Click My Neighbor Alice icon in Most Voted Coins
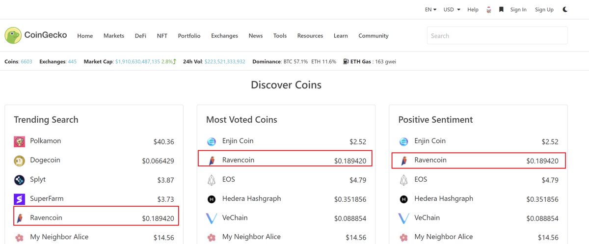589x244 pixels. pos(212,238)
